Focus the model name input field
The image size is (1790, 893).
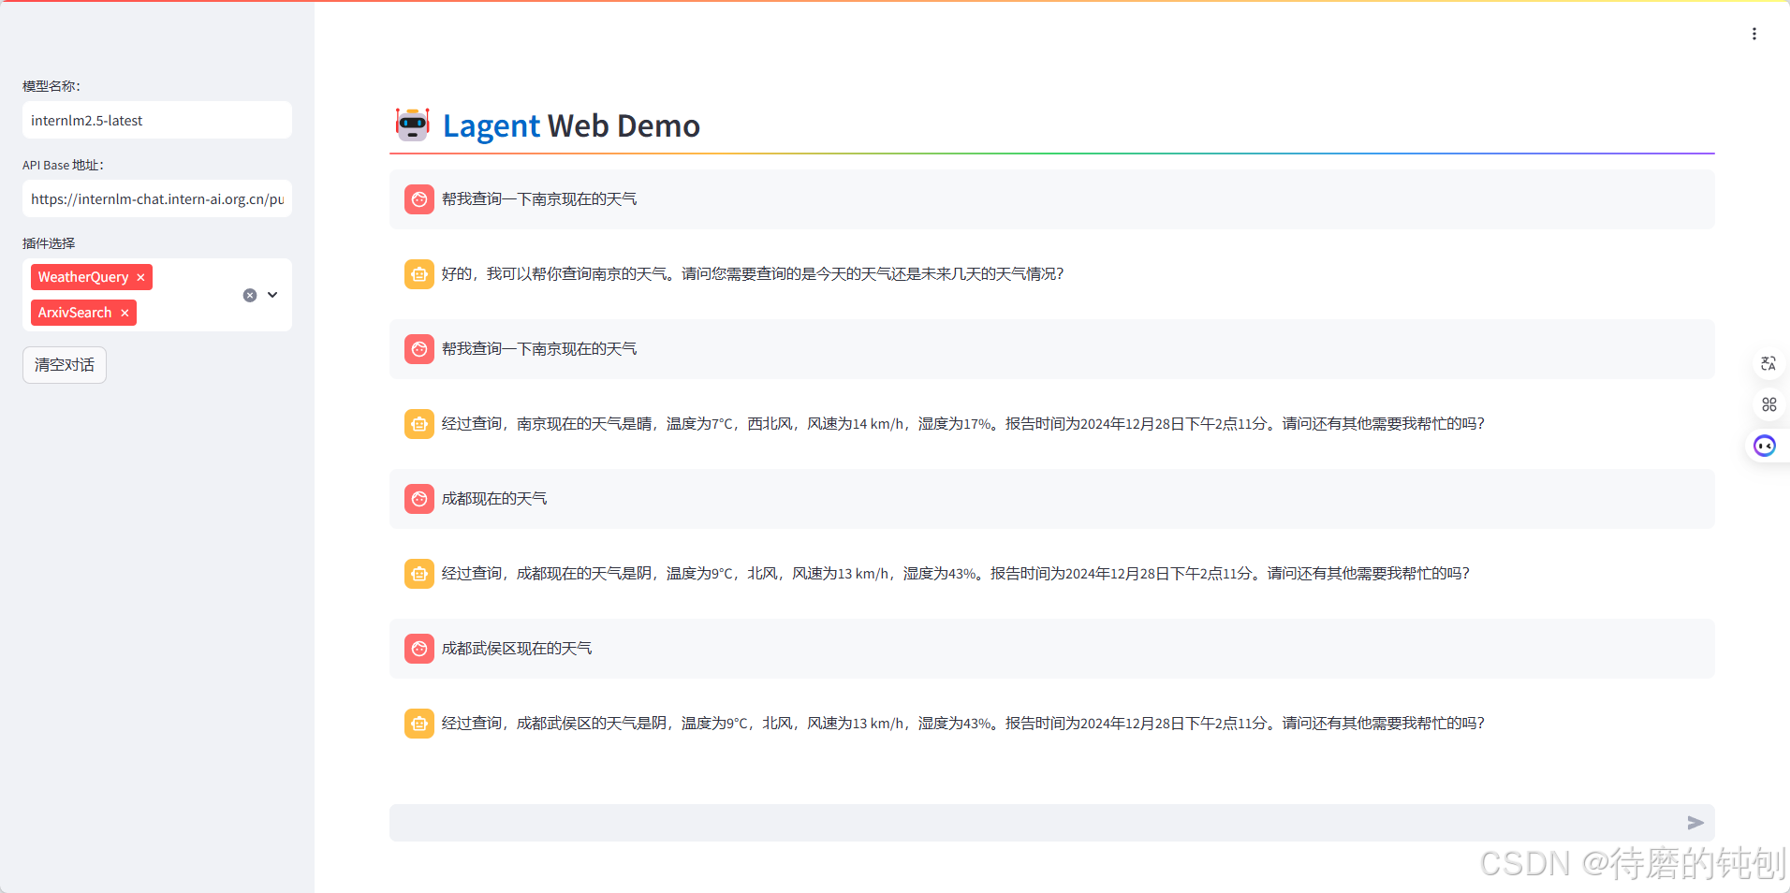coord(157,121)
